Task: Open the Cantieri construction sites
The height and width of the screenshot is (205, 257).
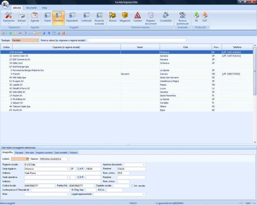Action: point(137,17)
